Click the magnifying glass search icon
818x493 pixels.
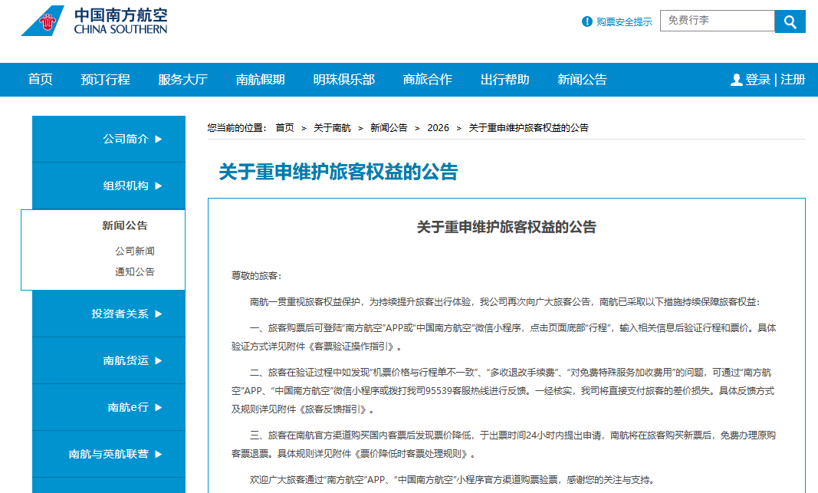790,21
